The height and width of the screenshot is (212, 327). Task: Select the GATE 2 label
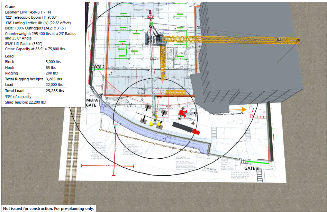click(x=98, y=66)
